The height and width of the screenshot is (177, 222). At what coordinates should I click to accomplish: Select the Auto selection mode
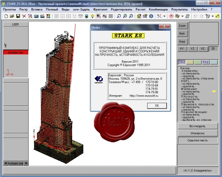point(189,62)
